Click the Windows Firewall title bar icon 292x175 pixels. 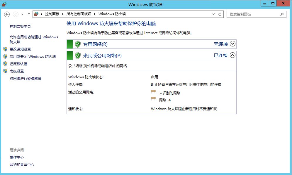pyautogui.click(x=4, y=4)
